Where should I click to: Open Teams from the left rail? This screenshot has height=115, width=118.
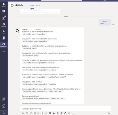tap(4, 18)
